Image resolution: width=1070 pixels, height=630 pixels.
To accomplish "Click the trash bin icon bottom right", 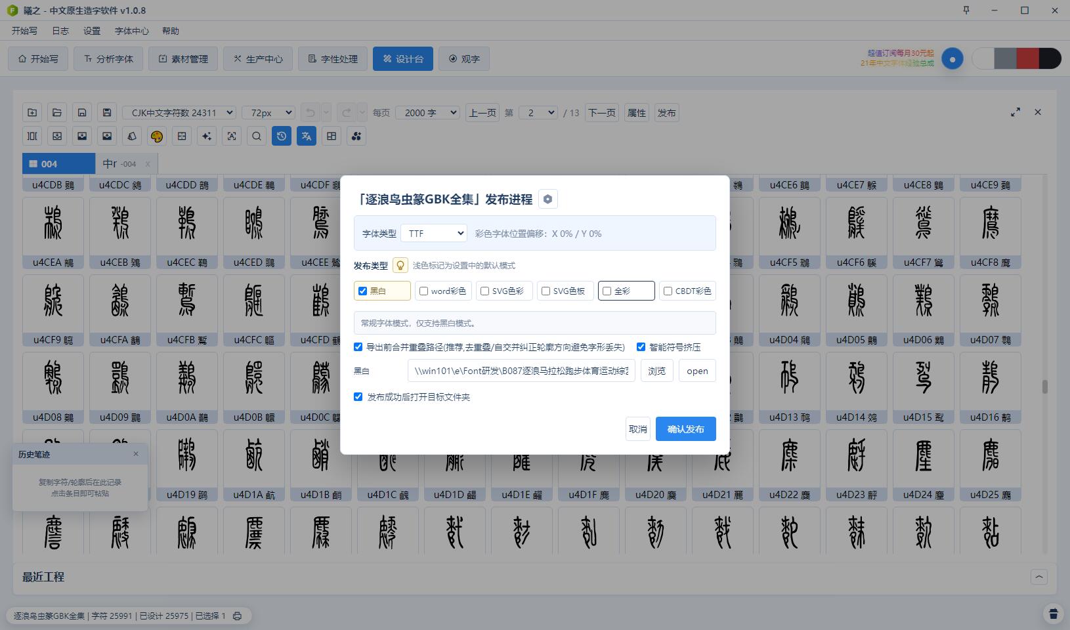I will click(1054, 614).
